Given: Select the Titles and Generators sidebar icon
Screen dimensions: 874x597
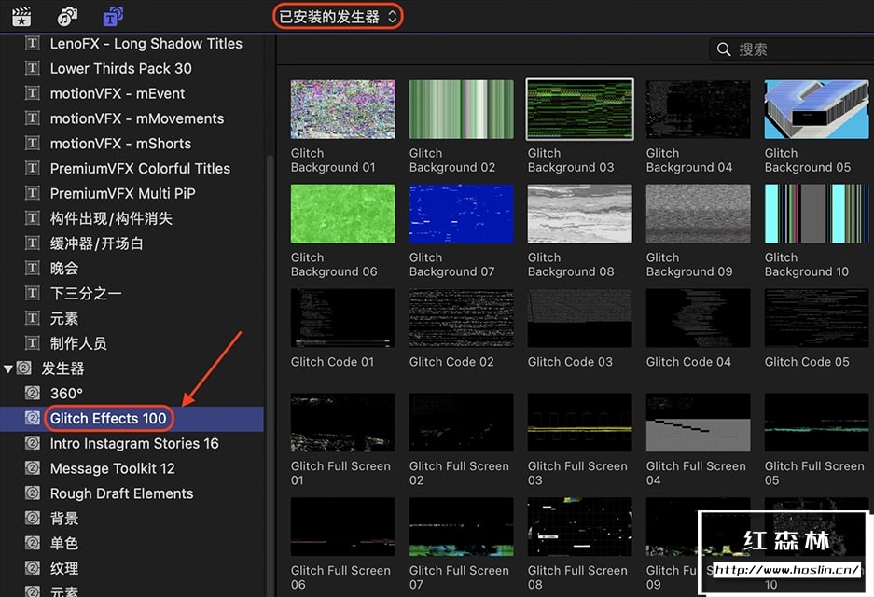Looking at the screenshot, I should [113, 16].
